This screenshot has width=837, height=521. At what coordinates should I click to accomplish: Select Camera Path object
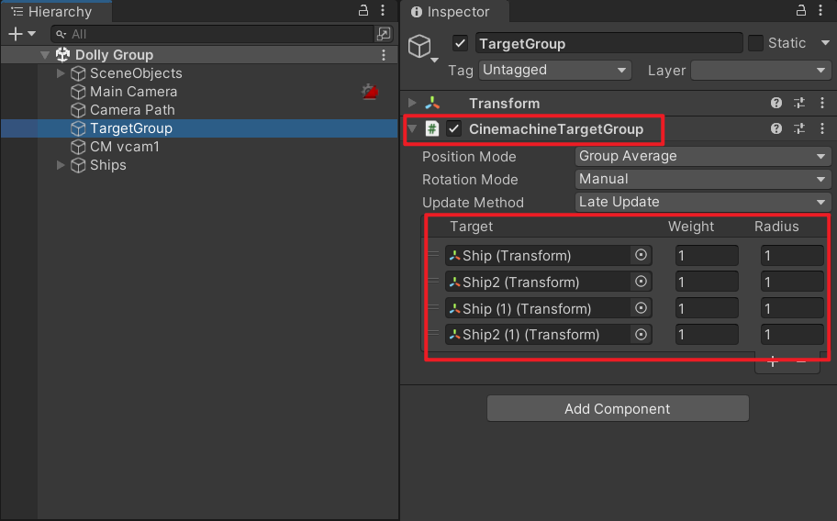pos(132,110)
